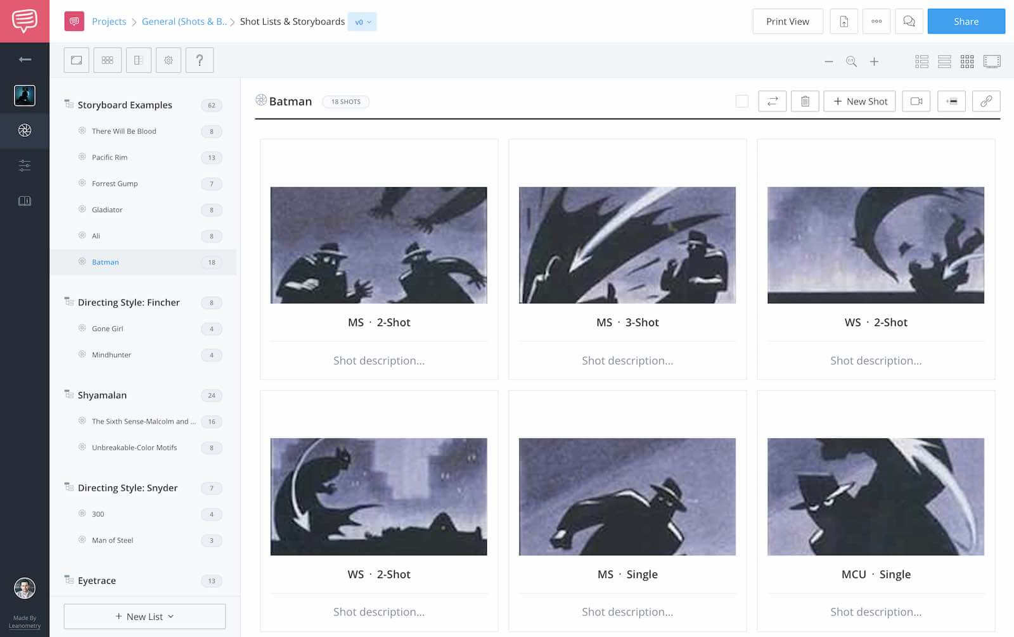Click the 18 SHOTS badge
The height and width of the screenshot is (637, 1014).
click(x=346, y=102)
